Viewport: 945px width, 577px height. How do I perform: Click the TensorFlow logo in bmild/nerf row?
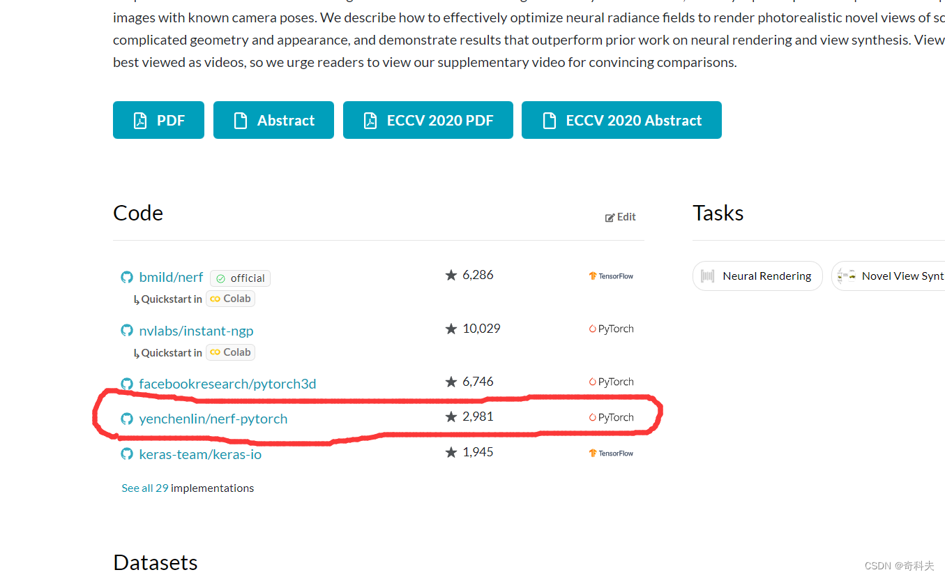click(x=611, y=276)
